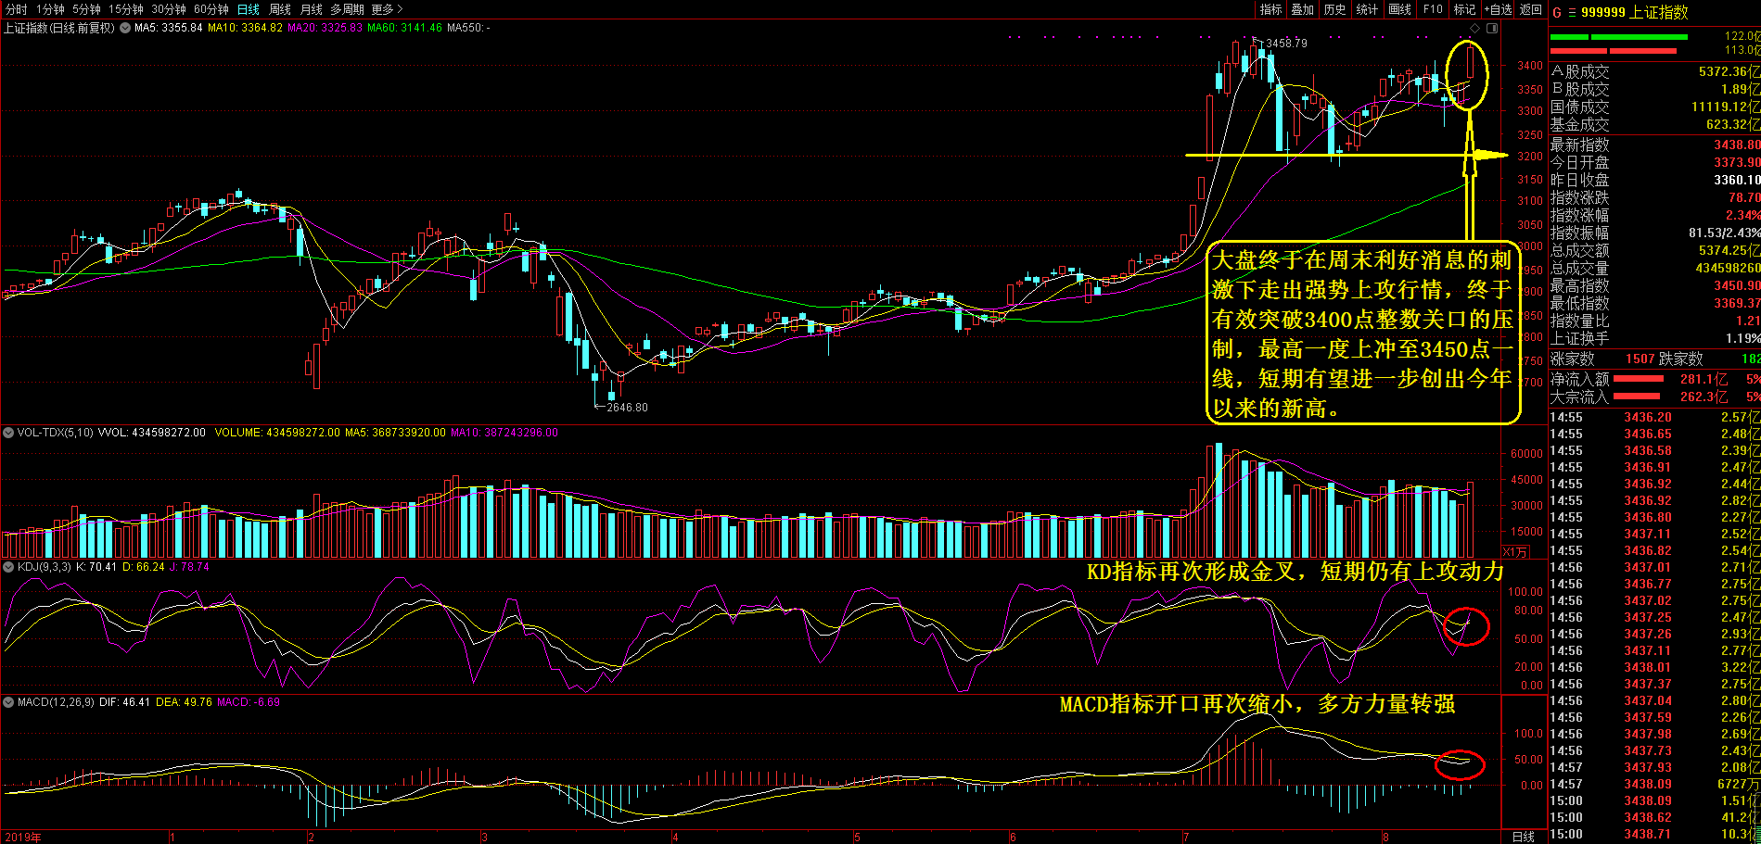1761x844 pixels.
Task: Click the list icon beside 999999
Action: click(x=1572, y=12)
